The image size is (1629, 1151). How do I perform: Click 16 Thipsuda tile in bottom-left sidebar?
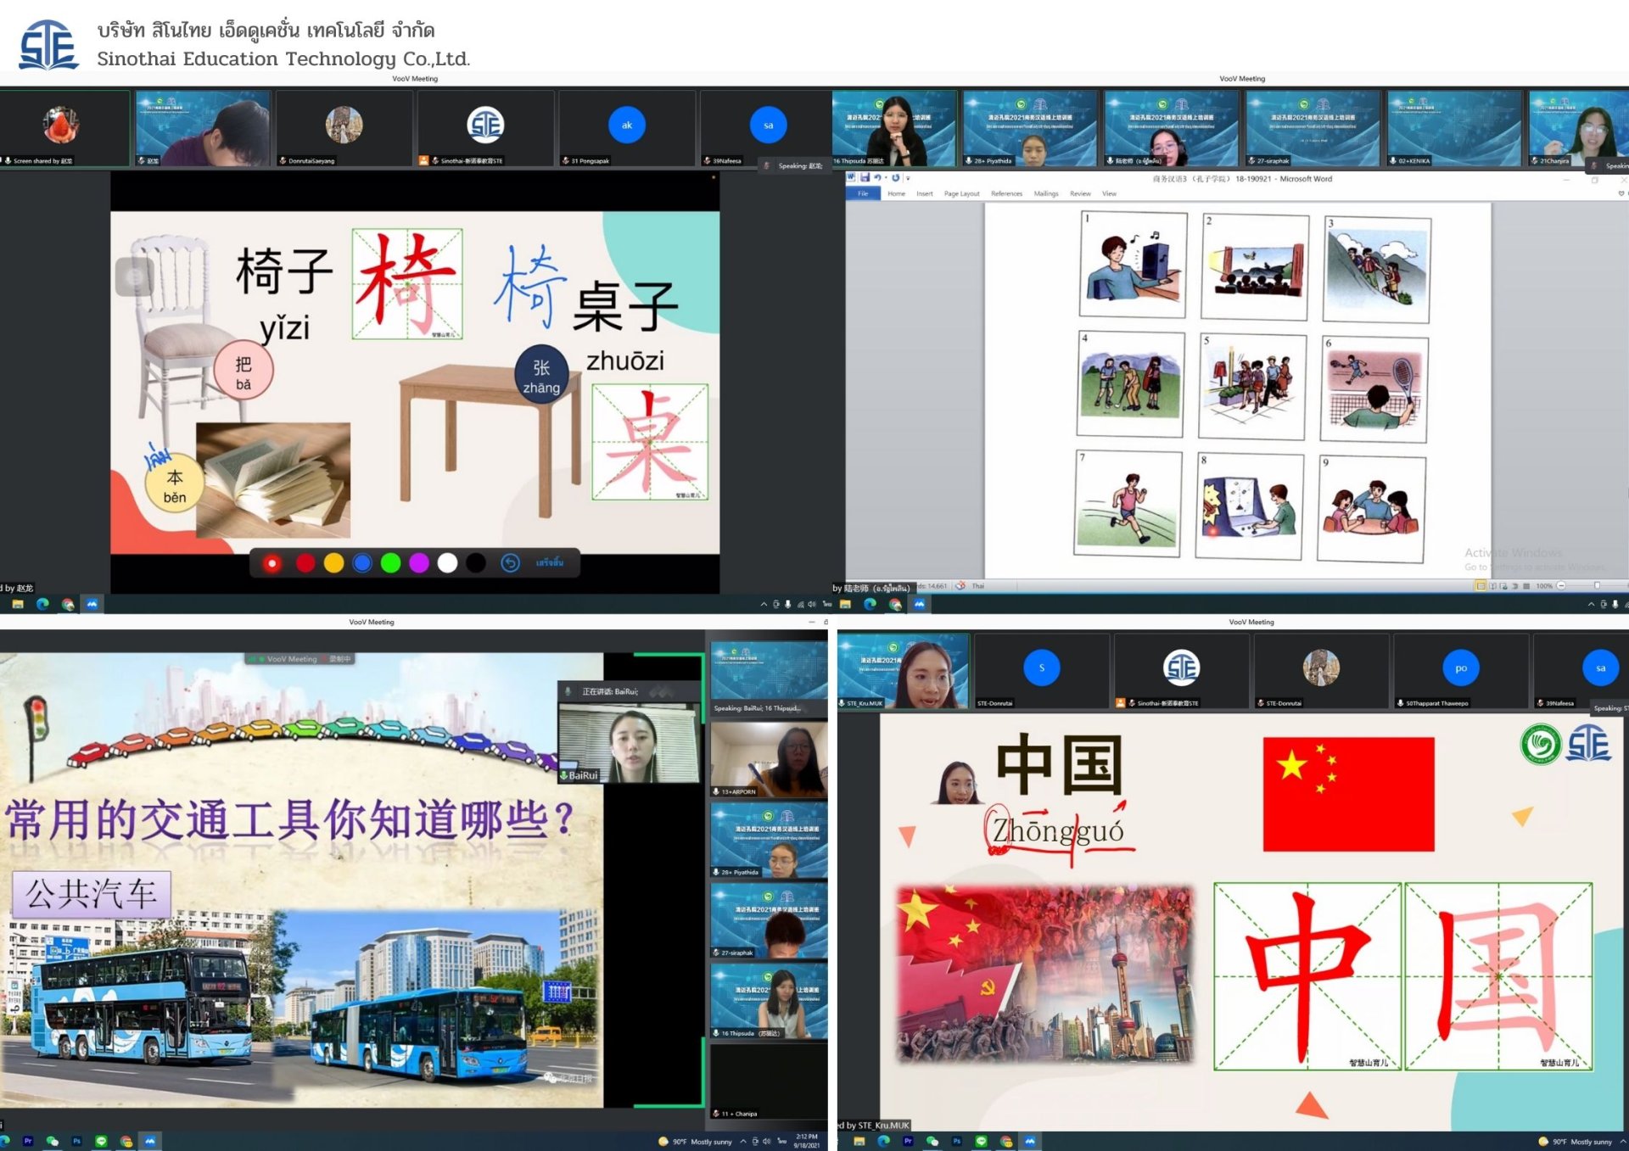(769, 1001)
